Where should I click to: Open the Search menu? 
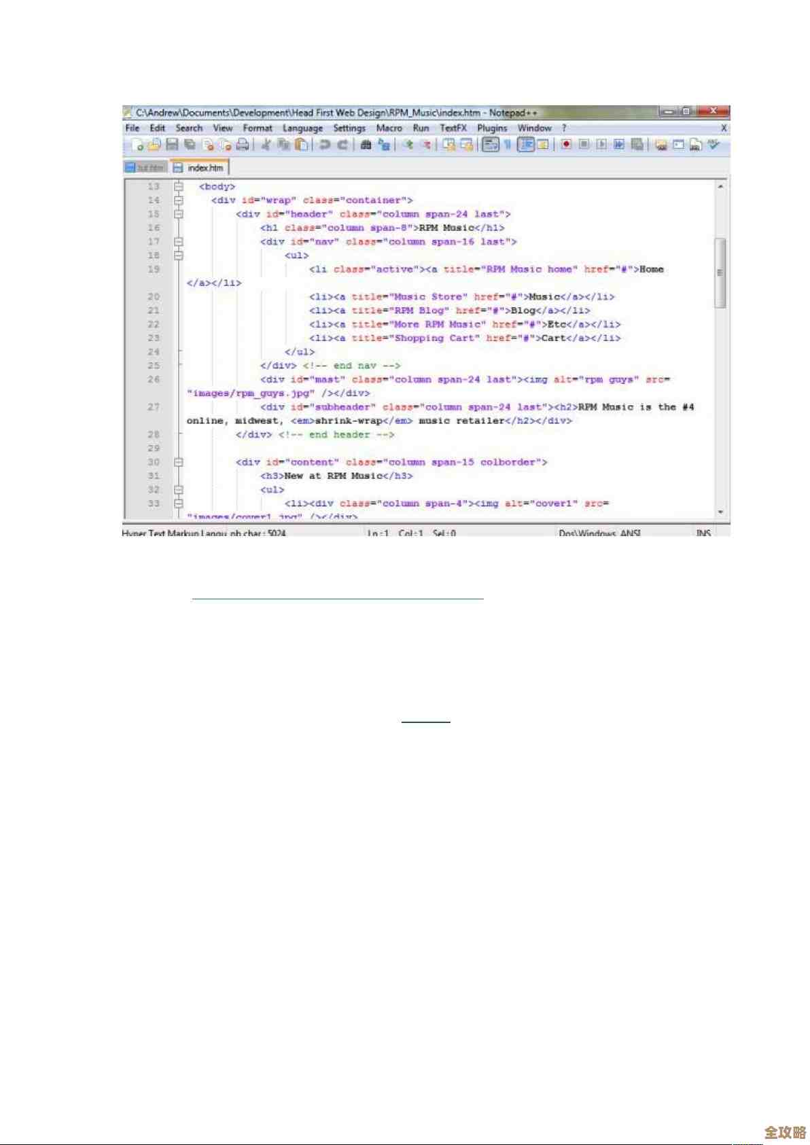click(189, 128)
